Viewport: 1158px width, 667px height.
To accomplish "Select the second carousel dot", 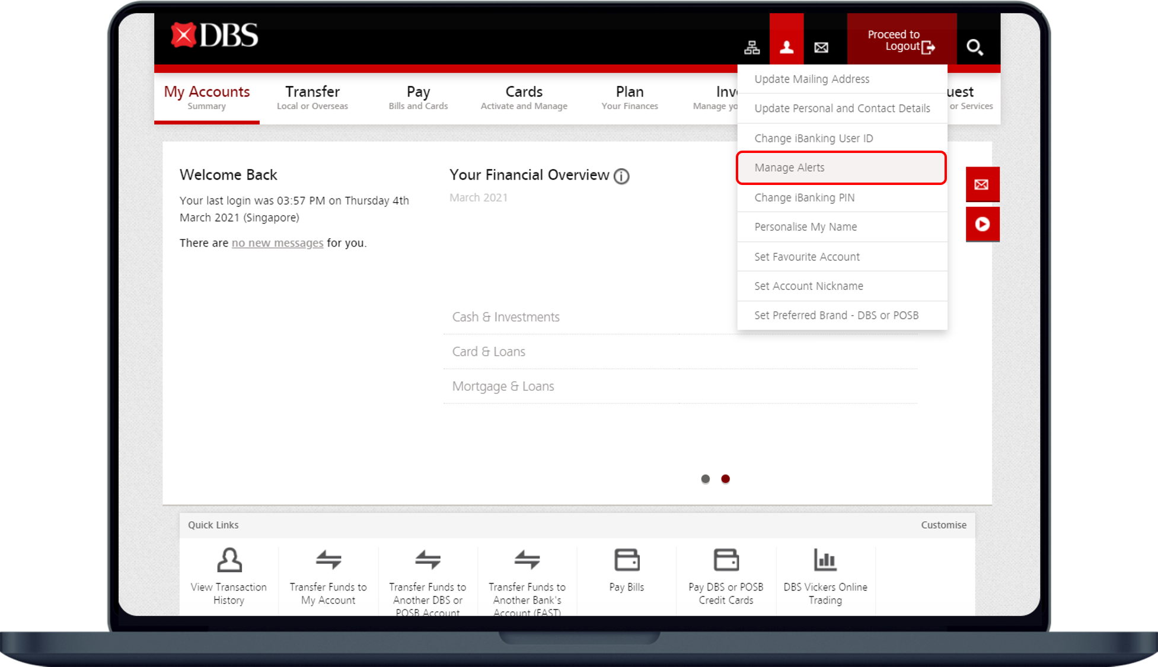I will click(725, 479).
